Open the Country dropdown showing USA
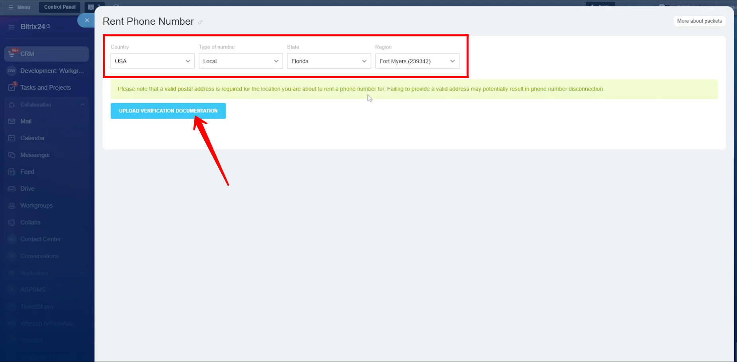Image resolution: width=737 pixels, height=362 pixels. point(152,61)
